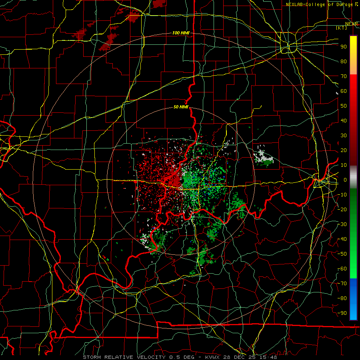
Task: Click the 15:48 timestamp text
Action: click(x=269, y=357)
